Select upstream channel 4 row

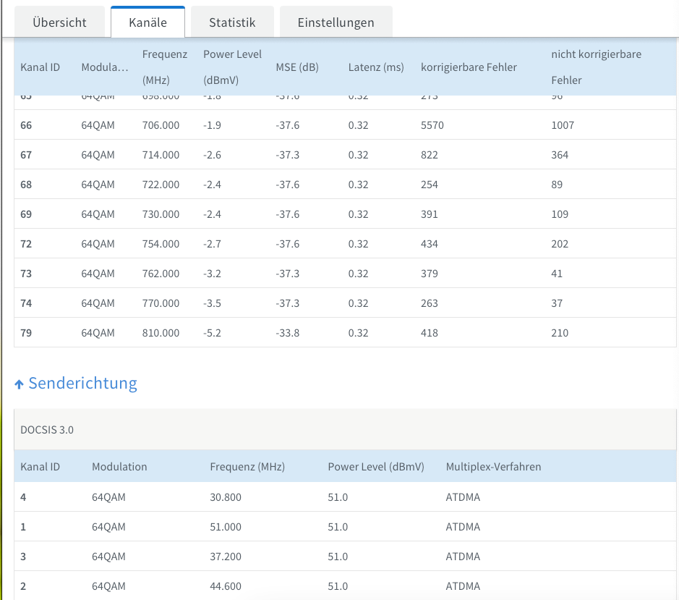click(345, 497)
